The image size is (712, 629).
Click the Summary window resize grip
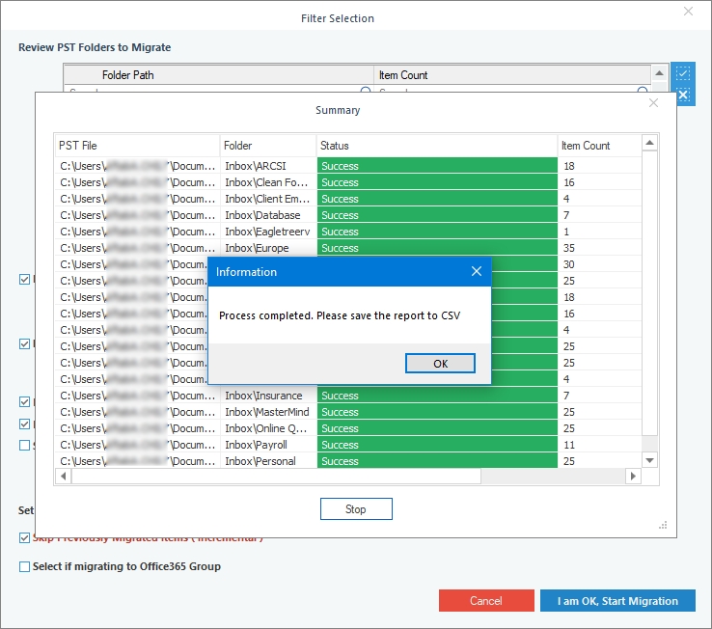click(x=663, y=525)
